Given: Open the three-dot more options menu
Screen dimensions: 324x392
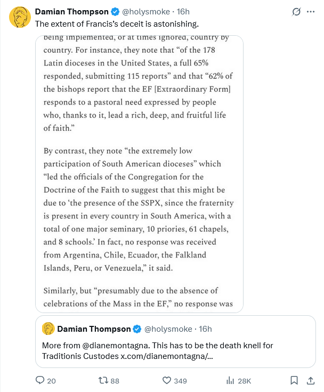Looking at the screenshot, I should (311, 12).
